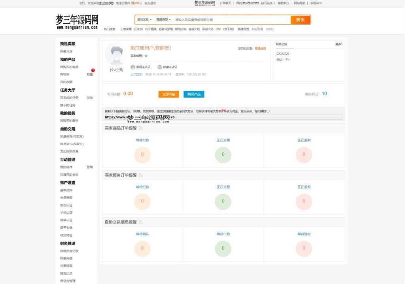Open the 用户中心 menu item

[136, 3]
